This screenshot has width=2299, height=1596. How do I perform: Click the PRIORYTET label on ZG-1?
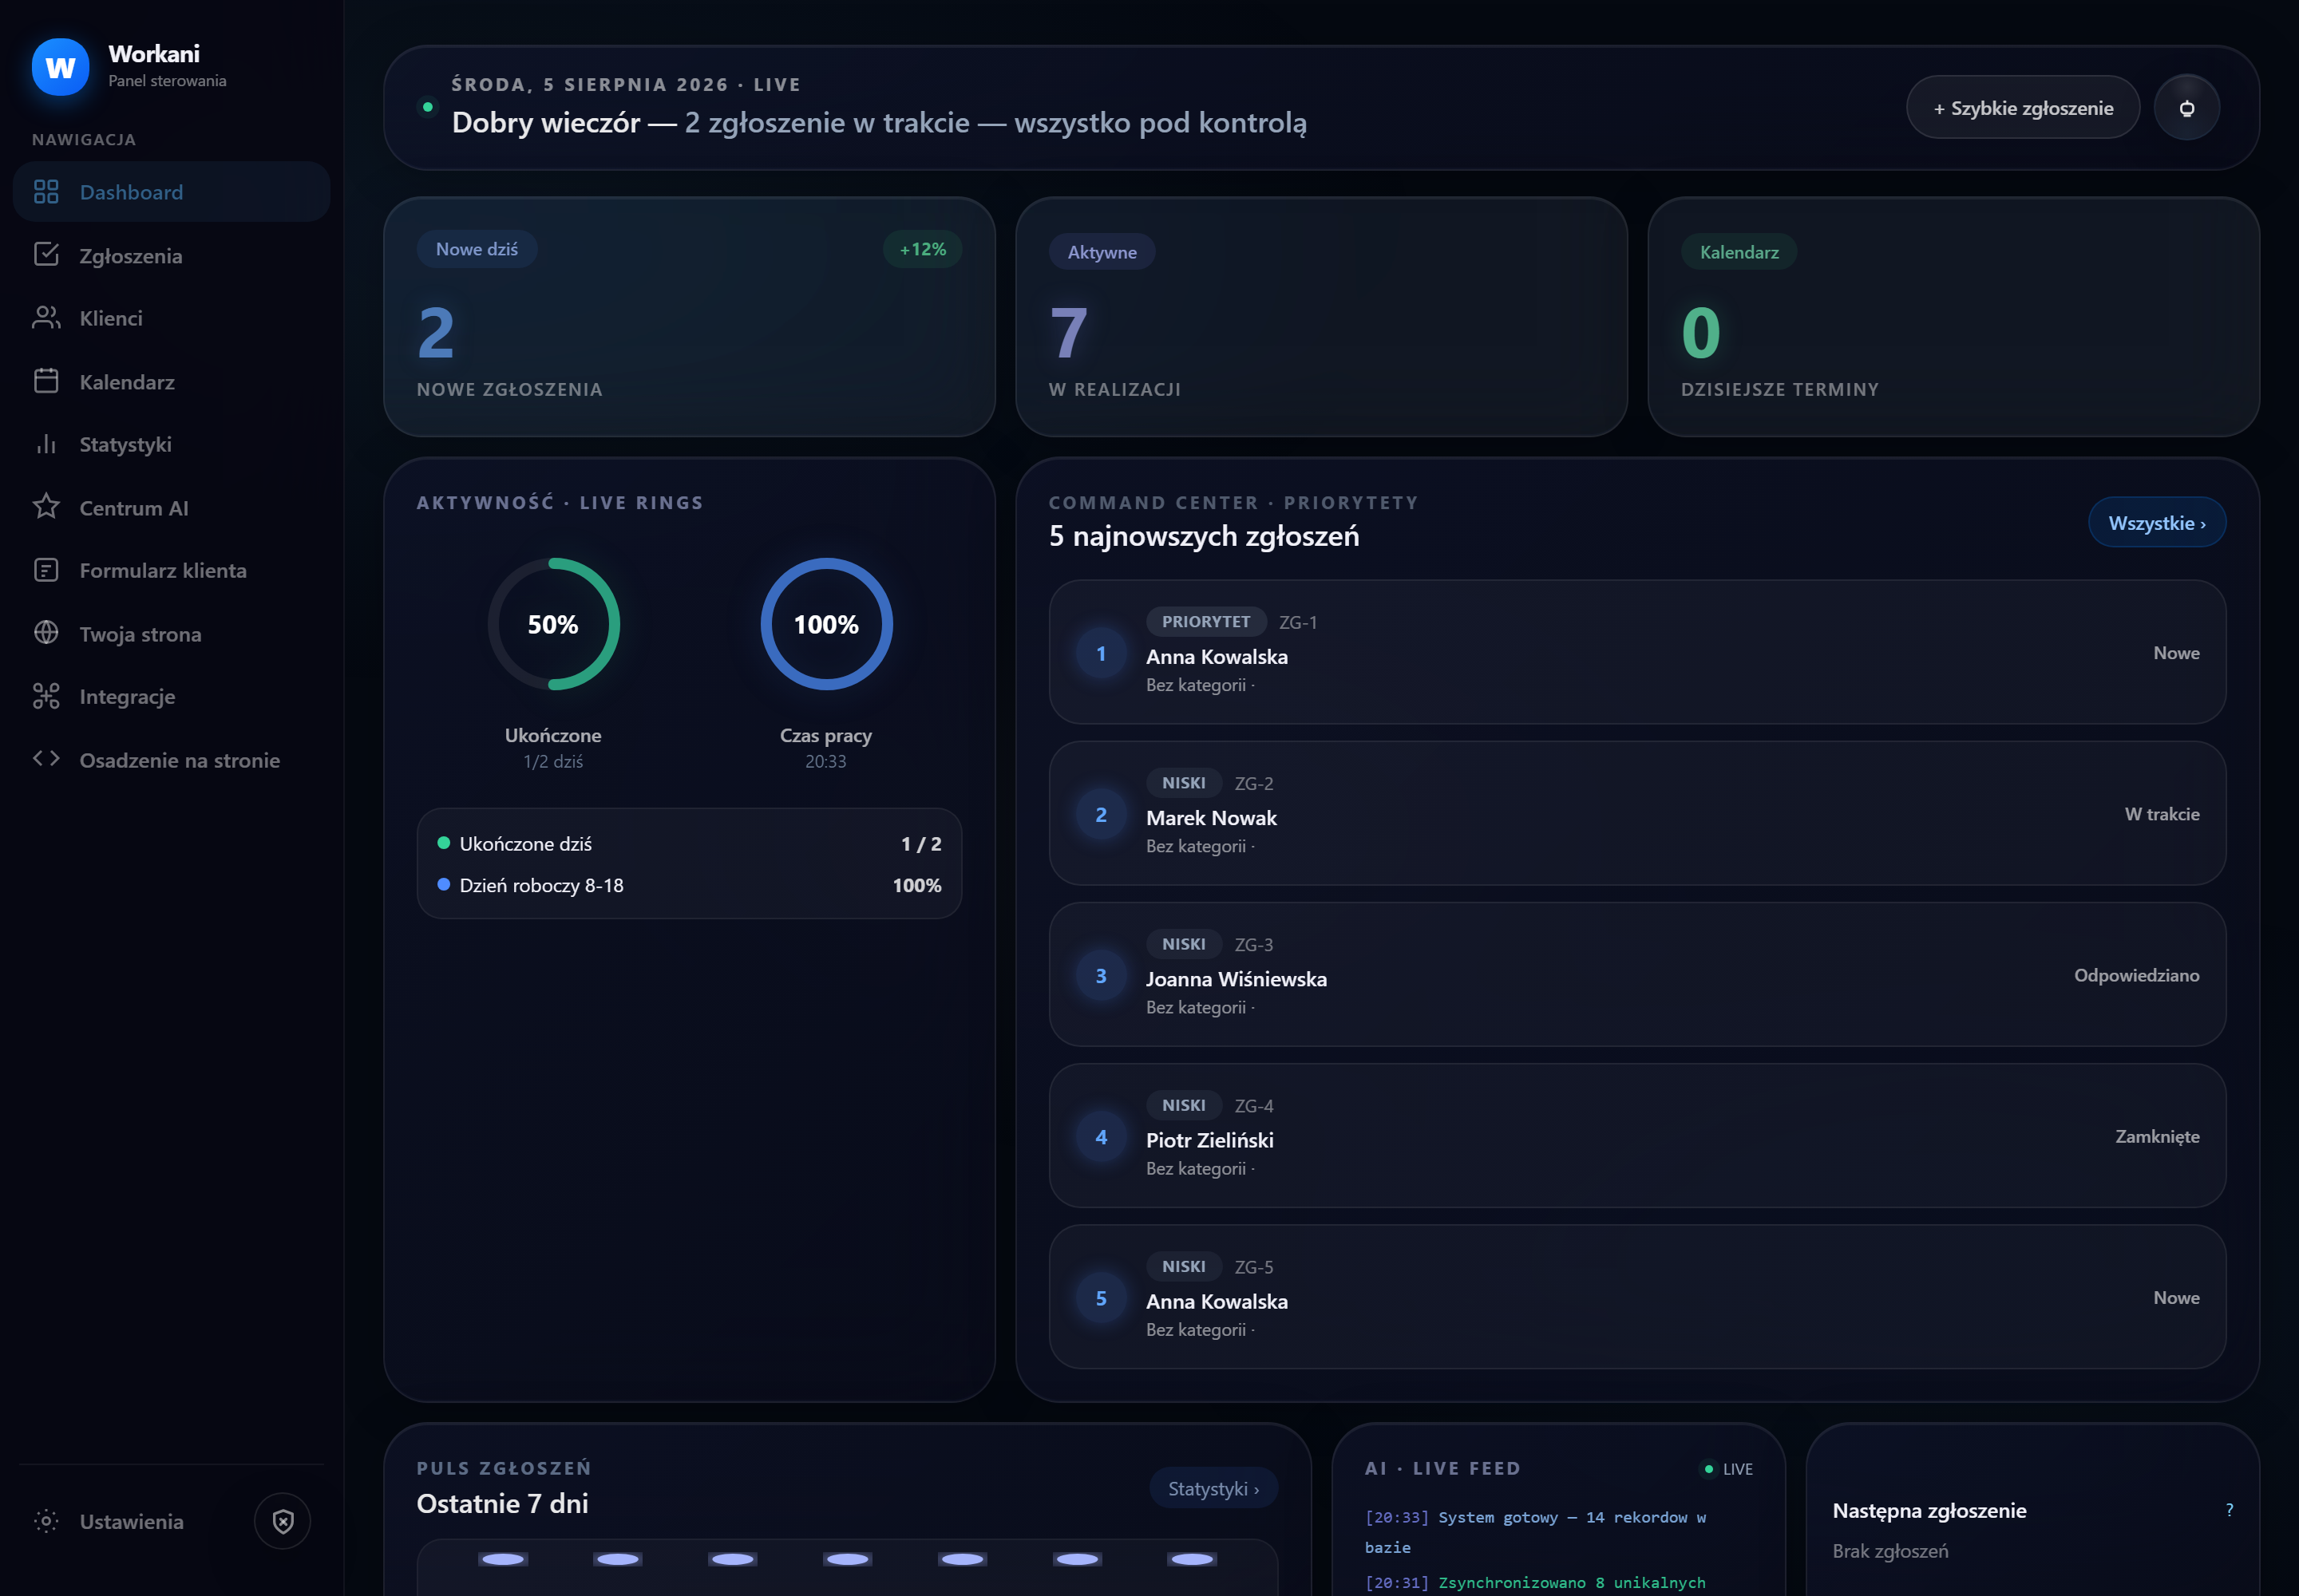click(1205, 622)
